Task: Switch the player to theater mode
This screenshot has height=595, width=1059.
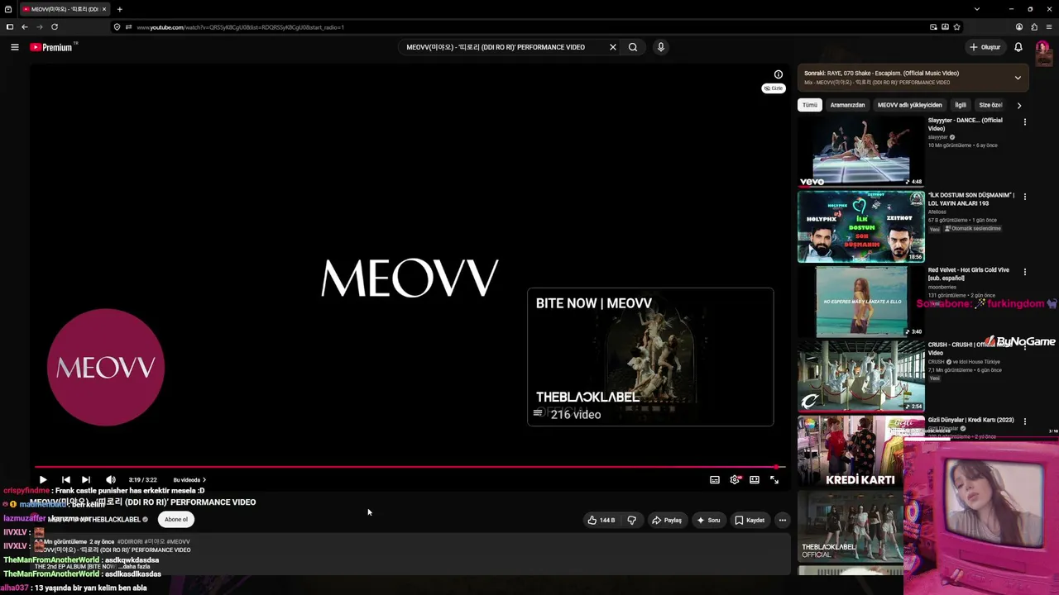Action: click(x=755, y=479)
